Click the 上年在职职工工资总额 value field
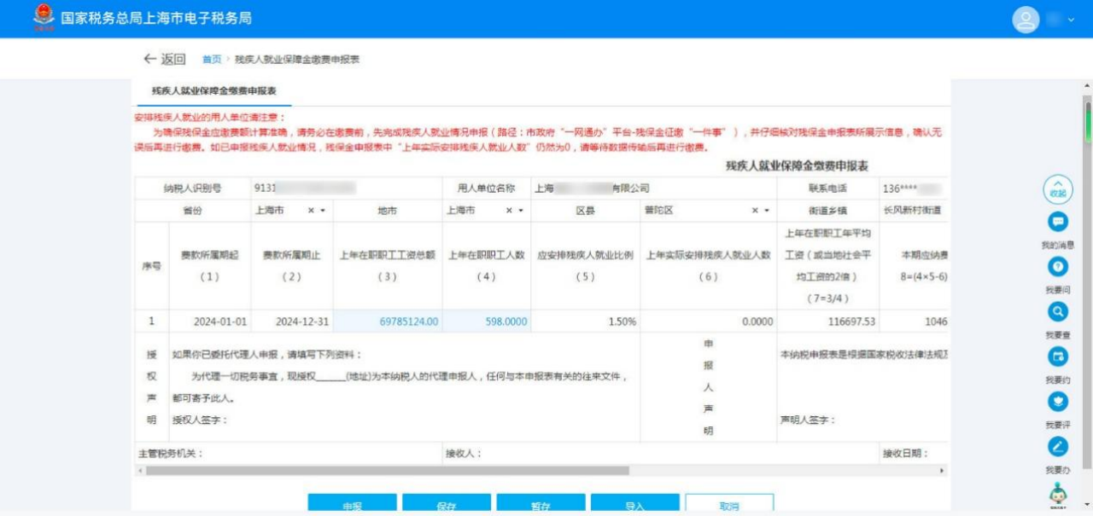Image resolution: width=1093 pixels, height=516 pixels. [x=388, y=322]
